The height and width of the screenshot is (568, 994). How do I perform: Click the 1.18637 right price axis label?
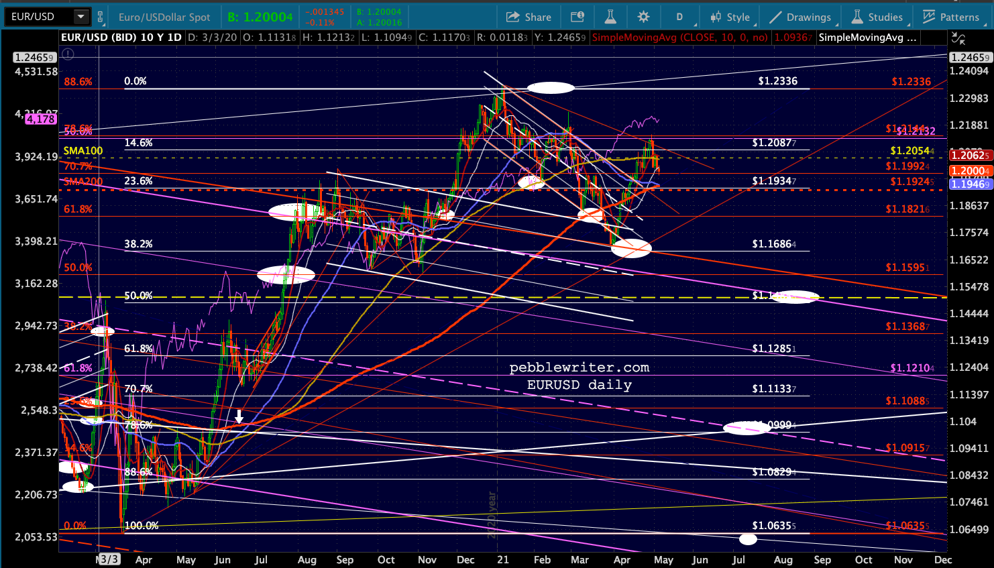(969, 206)
